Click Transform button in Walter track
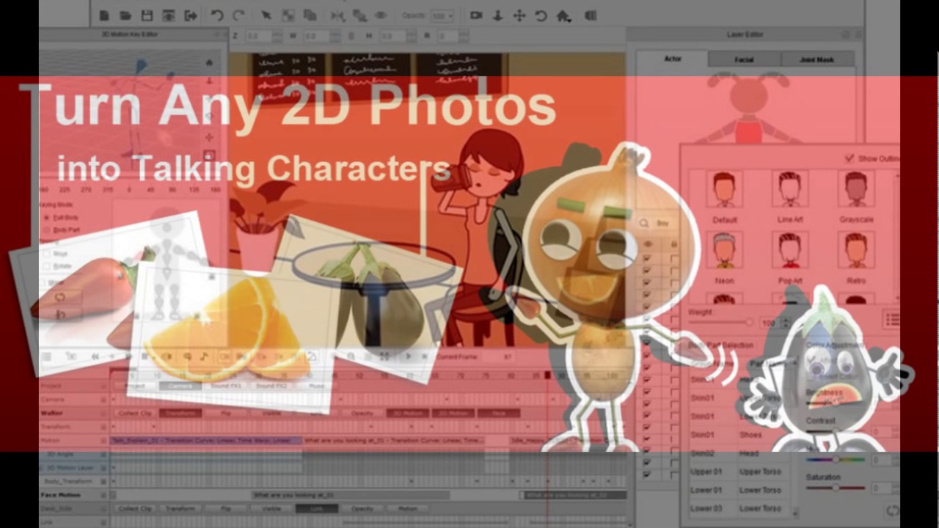 (x=180, y=413)
